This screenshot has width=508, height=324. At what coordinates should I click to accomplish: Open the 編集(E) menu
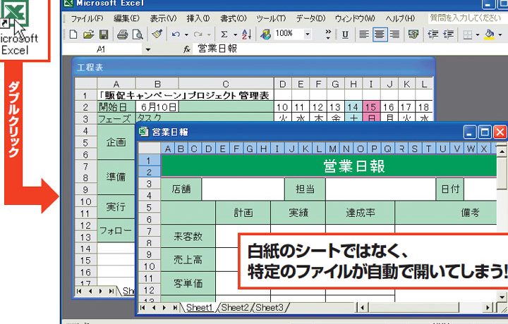[127, 18]
